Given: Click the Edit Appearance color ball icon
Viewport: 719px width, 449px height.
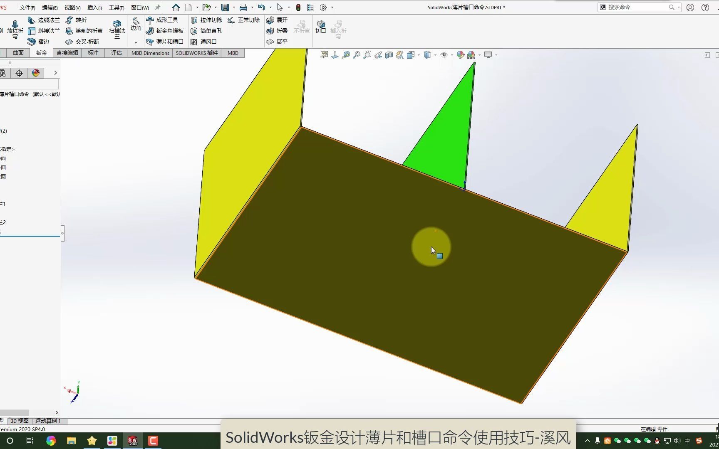Looking at the screenshot, I should [x=460, y=55].
